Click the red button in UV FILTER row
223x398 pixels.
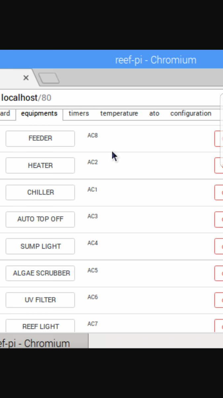point(219,300)
